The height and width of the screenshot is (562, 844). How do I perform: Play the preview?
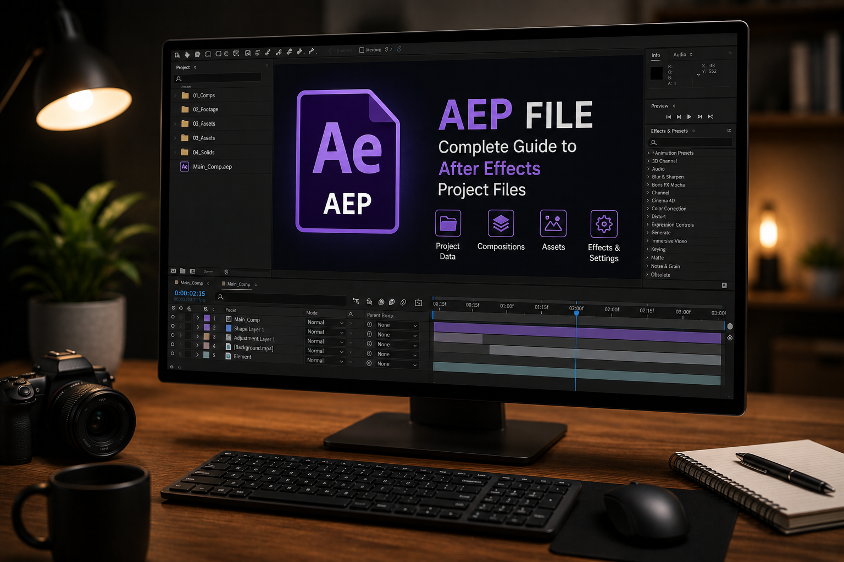689,116
